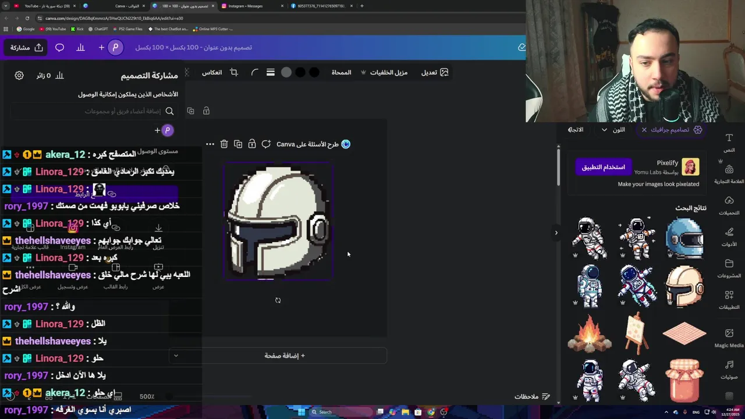
Task: Select the middle black color swatch
Action: (x=300, y=72)
